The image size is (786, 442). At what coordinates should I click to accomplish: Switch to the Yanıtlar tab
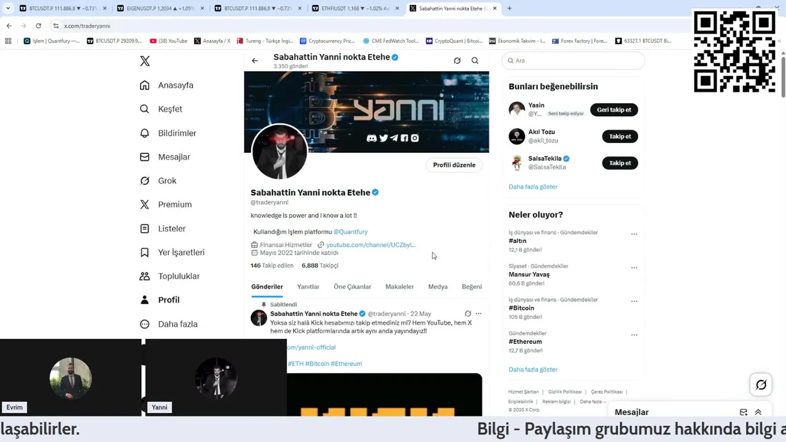[308, 287]
